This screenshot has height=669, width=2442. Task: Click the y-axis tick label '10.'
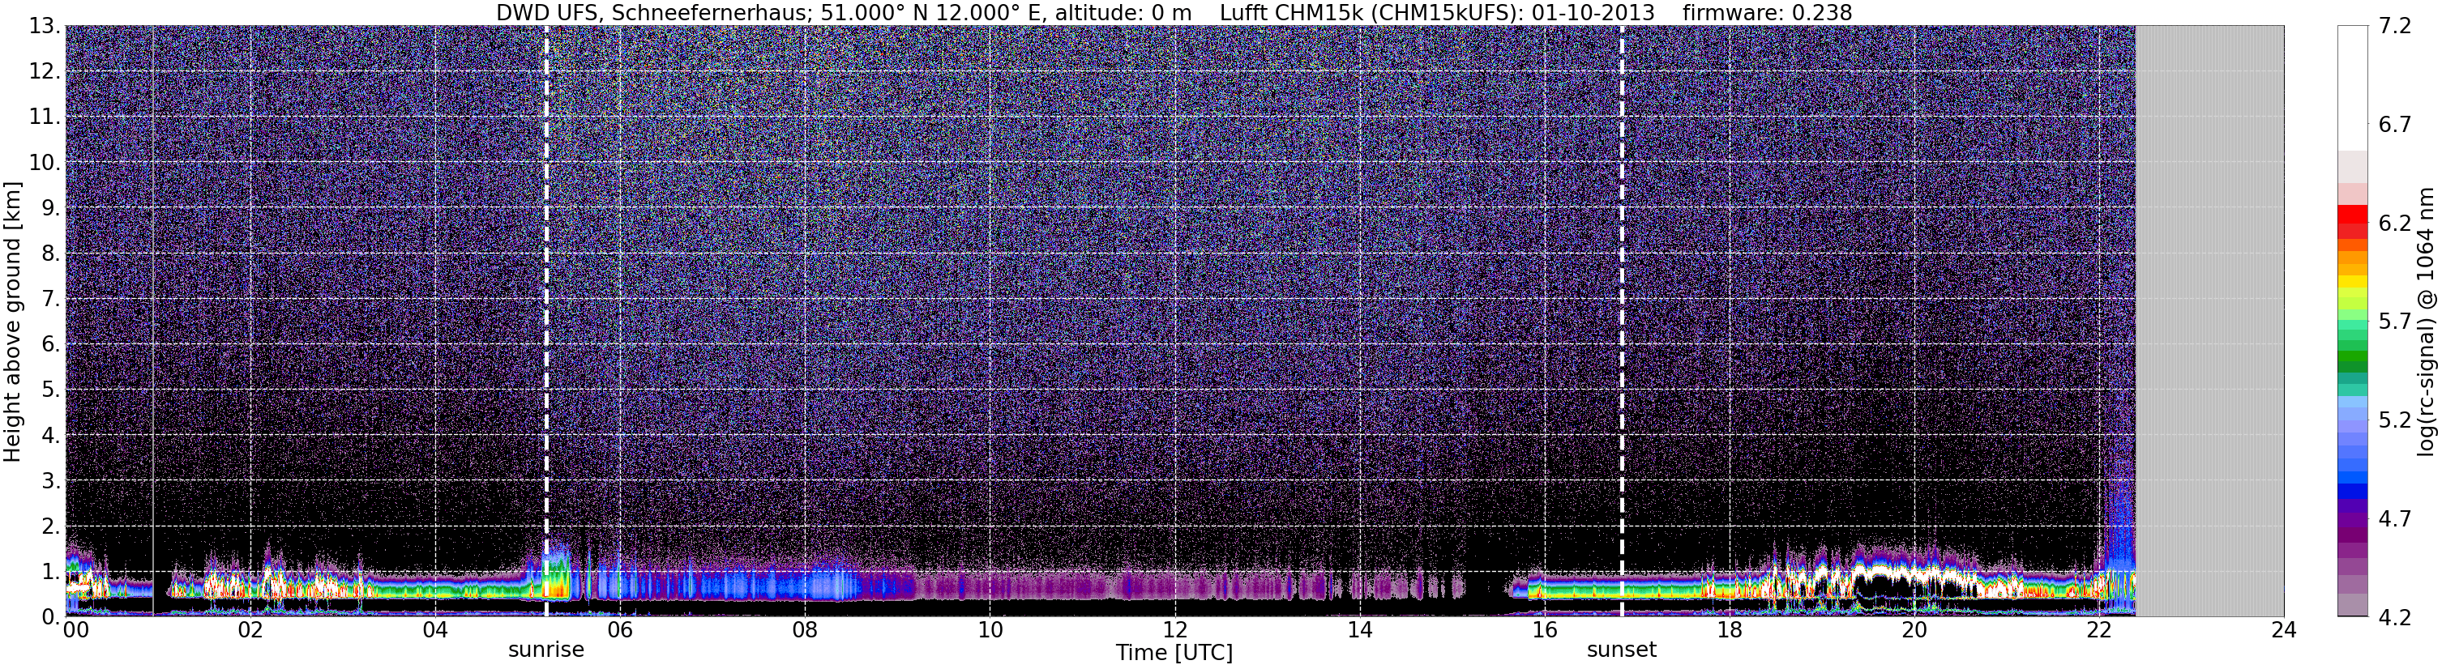tap(45, 163)
